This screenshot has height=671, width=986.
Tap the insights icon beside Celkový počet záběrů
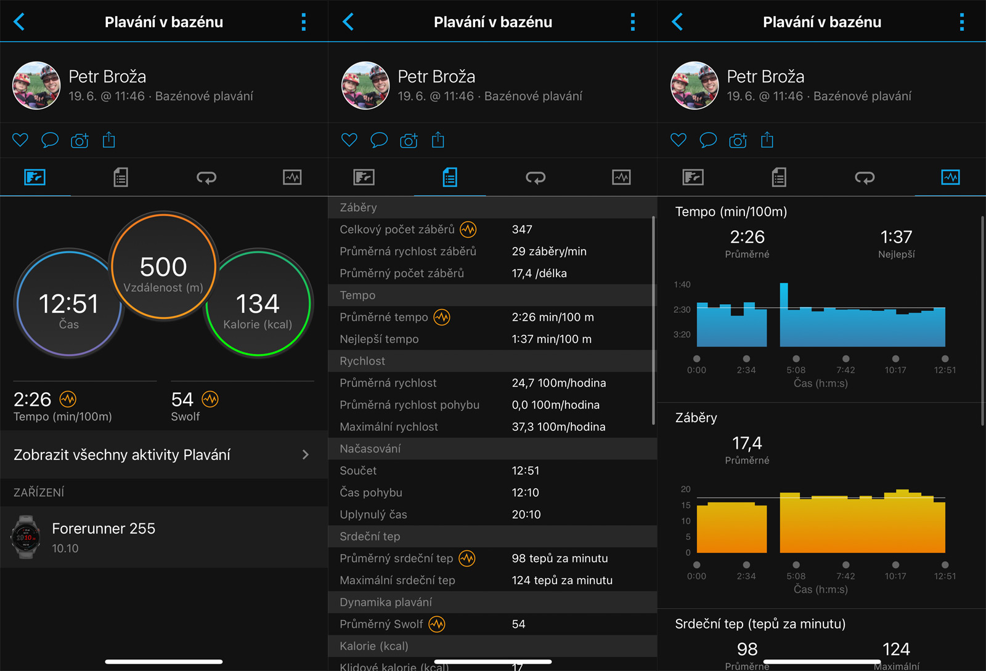[468, 230]
